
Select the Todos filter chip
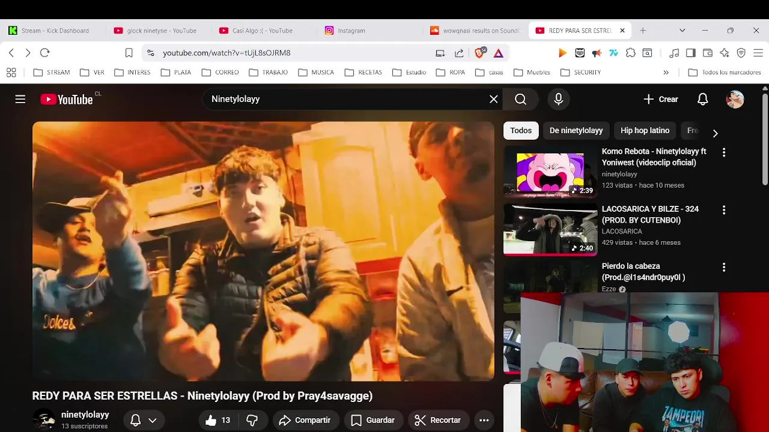[x=521, y=130]
